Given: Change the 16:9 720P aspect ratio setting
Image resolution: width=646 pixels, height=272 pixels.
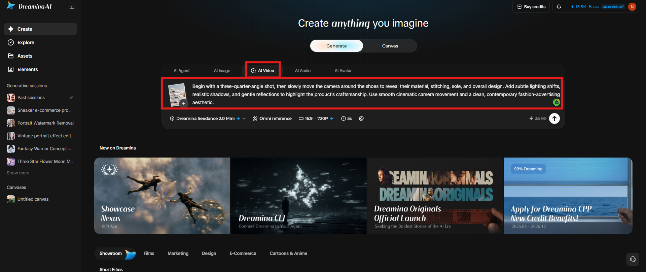Looking at the screenshot, I should (x=316, y=118).
